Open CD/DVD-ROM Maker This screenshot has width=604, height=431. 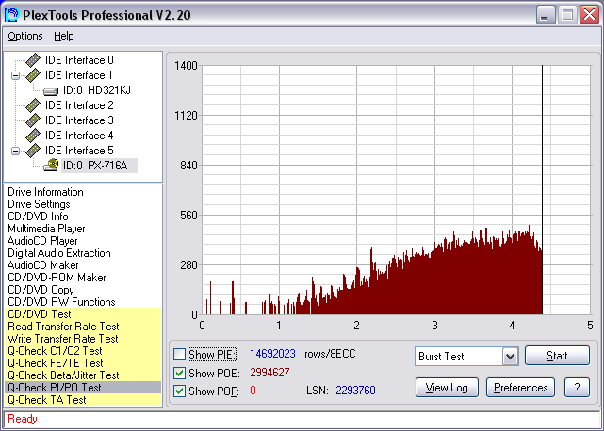(57, 278)
